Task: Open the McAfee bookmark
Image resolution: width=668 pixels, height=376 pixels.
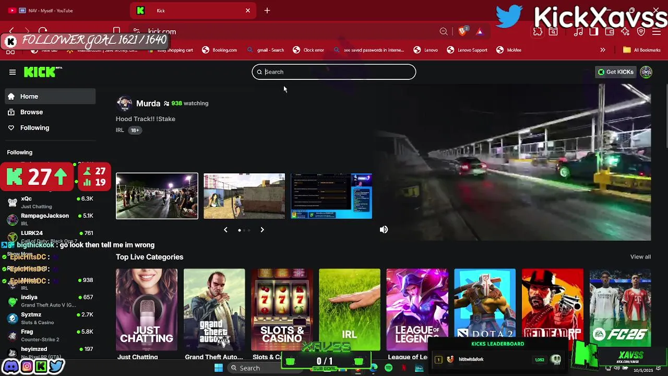Action: click(509, 50)
